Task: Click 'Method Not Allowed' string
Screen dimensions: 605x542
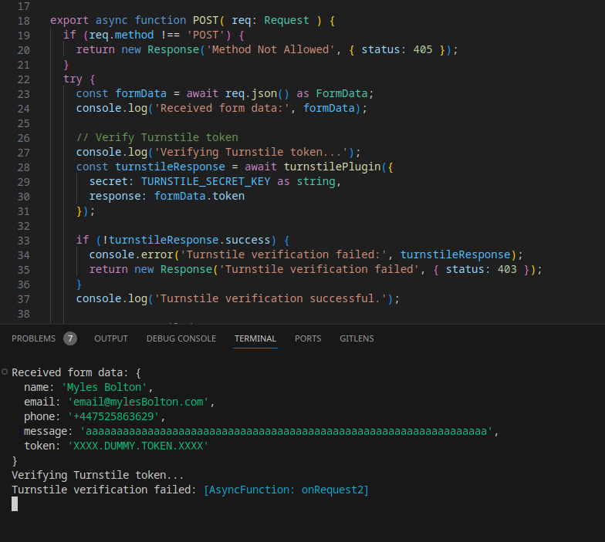Action: coord(270,49)
